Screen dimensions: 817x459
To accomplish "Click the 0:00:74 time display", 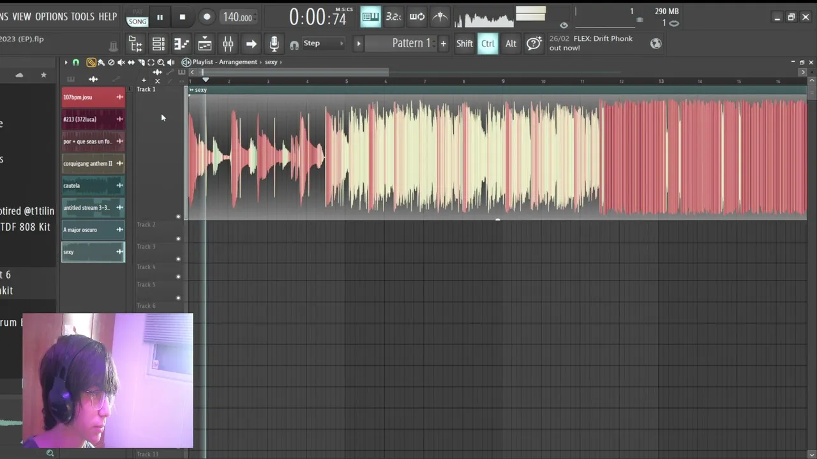I will pyautogui.click(x=318, y=17).
